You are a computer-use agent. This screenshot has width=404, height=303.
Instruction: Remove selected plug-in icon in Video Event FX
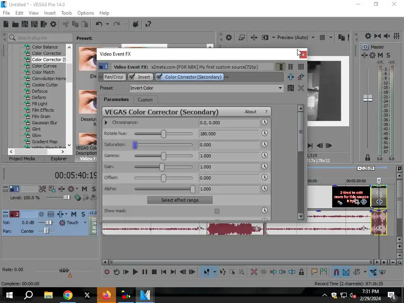tap(301, 77)
